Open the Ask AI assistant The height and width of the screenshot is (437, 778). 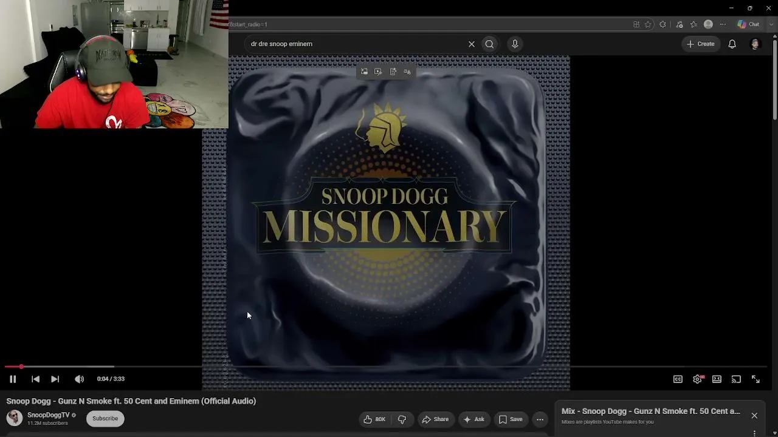point(473,419)
